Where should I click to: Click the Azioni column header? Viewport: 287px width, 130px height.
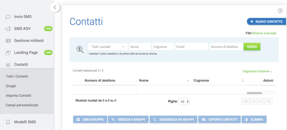[268, 80]
